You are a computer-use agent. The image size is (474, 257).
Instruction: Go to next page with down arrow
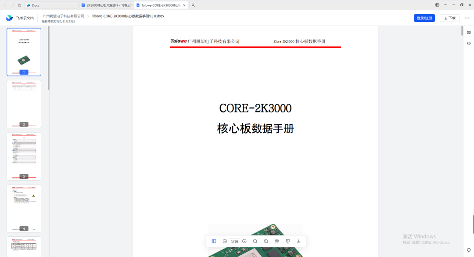[x=244, y=241]
